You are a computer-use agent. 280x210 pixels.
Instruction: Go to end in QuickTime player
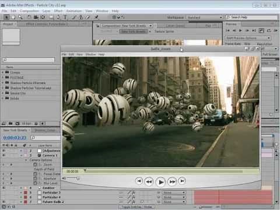[x=182, y=181]
